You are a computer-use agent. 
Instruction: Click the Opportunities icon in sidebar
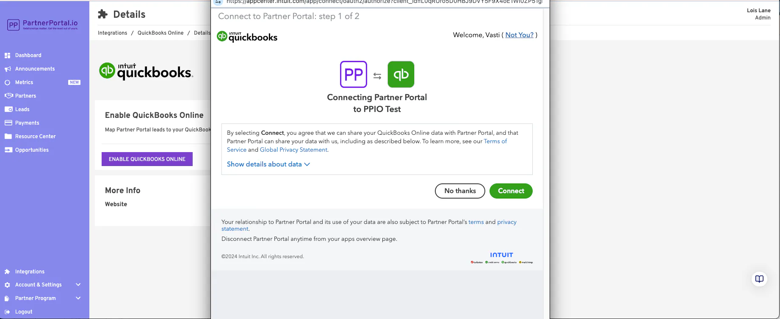(x=8, y=150)
